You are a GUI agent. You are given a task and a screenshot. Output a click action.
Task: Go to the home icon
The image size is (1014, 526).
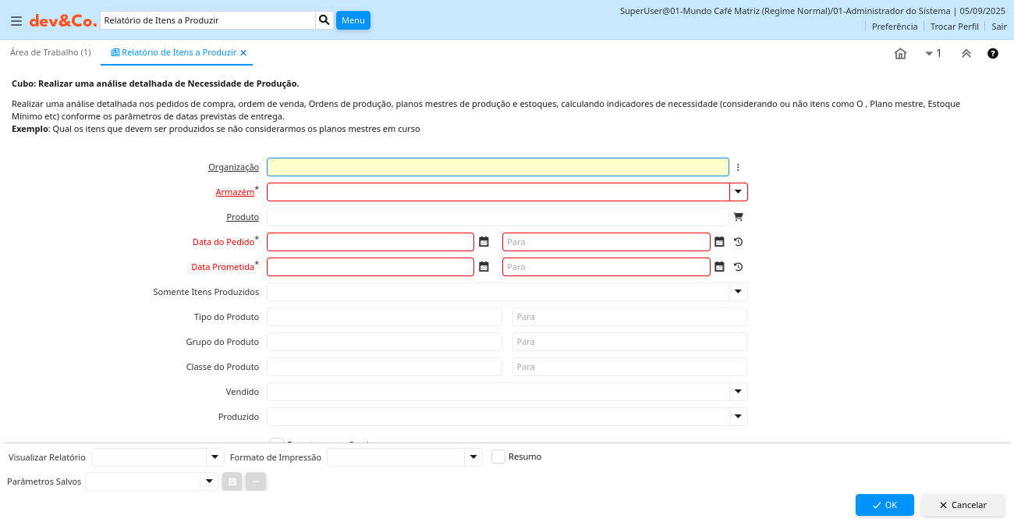coord(900,54)
